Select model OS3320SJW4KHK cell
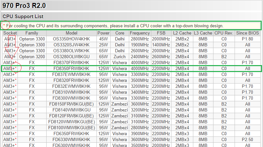 pos(71,45)
